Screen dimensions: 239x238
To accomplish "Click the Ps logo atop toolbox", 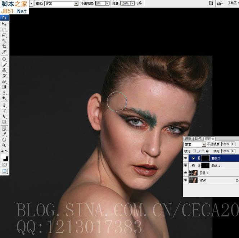I will 4,18.
